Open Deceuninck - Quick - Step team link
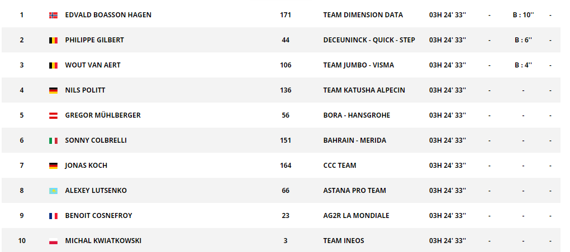The image size is (570, 252). 369,40
